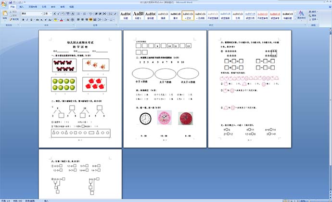Apply the first AaBb( Title style
Image resolution: width=332 pixels, height=202 pixels.
click(x=126, y=15)
